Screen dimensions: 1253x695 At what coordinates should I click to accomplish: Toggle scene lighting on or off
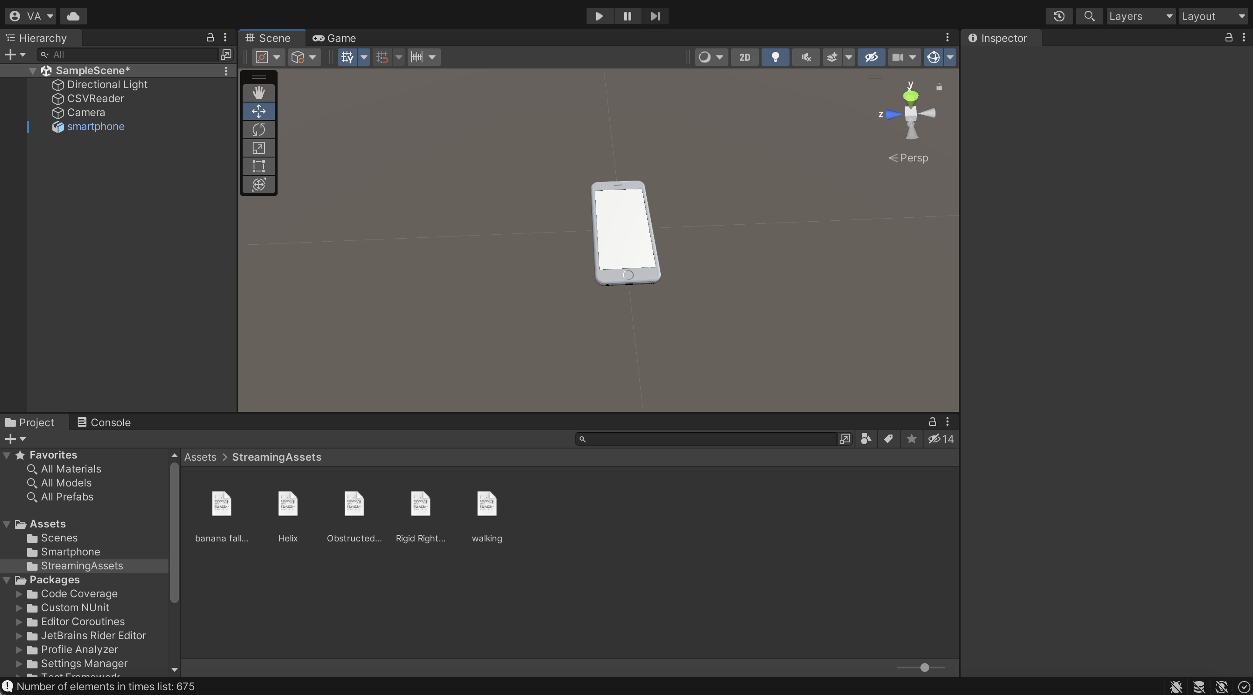click(x=776, y=58)
